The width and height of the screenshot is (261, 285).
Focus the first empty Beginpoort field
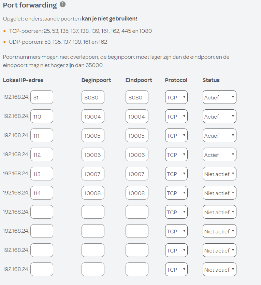[x=93, y=212]
